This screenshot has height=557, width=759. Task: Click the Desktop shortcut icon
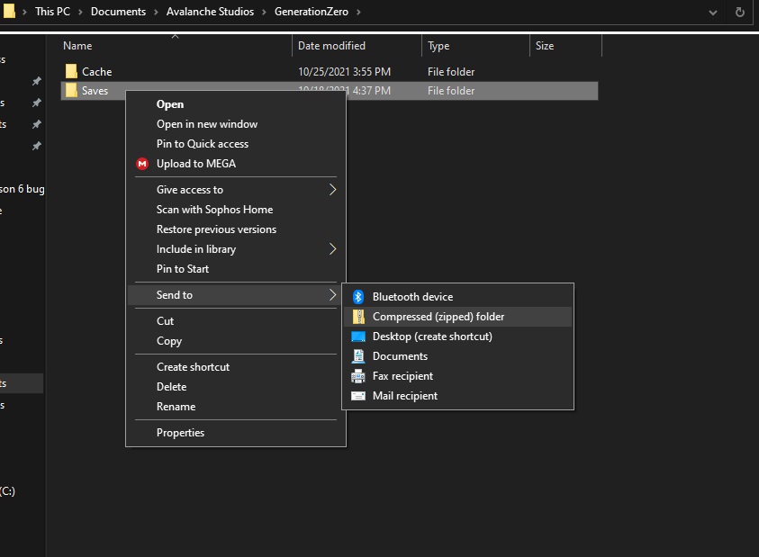358,337
